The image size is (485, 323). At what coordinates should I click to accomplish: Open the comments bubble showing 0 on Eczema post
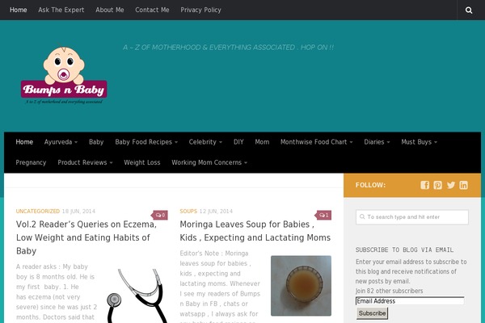tap(160, 215)
